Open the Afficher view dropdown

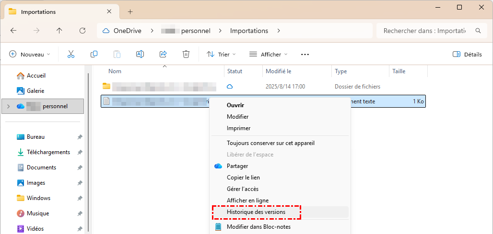pos(269,55)
